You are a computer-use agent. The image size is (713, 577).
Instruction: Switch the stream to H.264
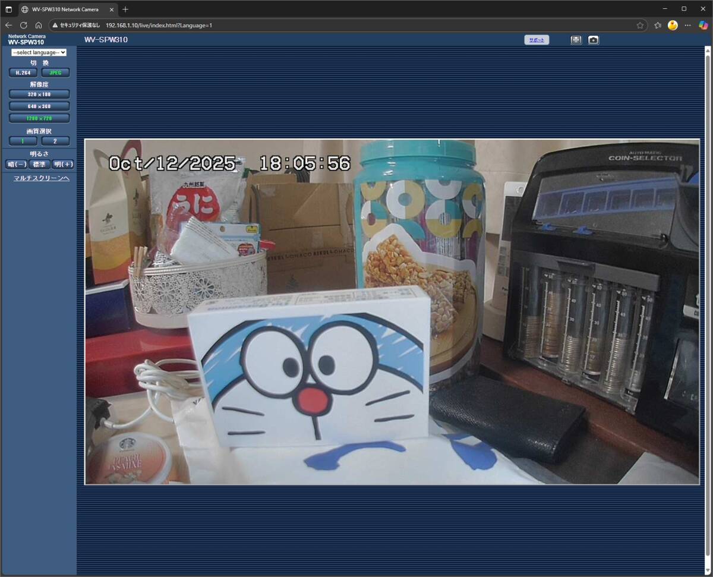pos(23,72)
